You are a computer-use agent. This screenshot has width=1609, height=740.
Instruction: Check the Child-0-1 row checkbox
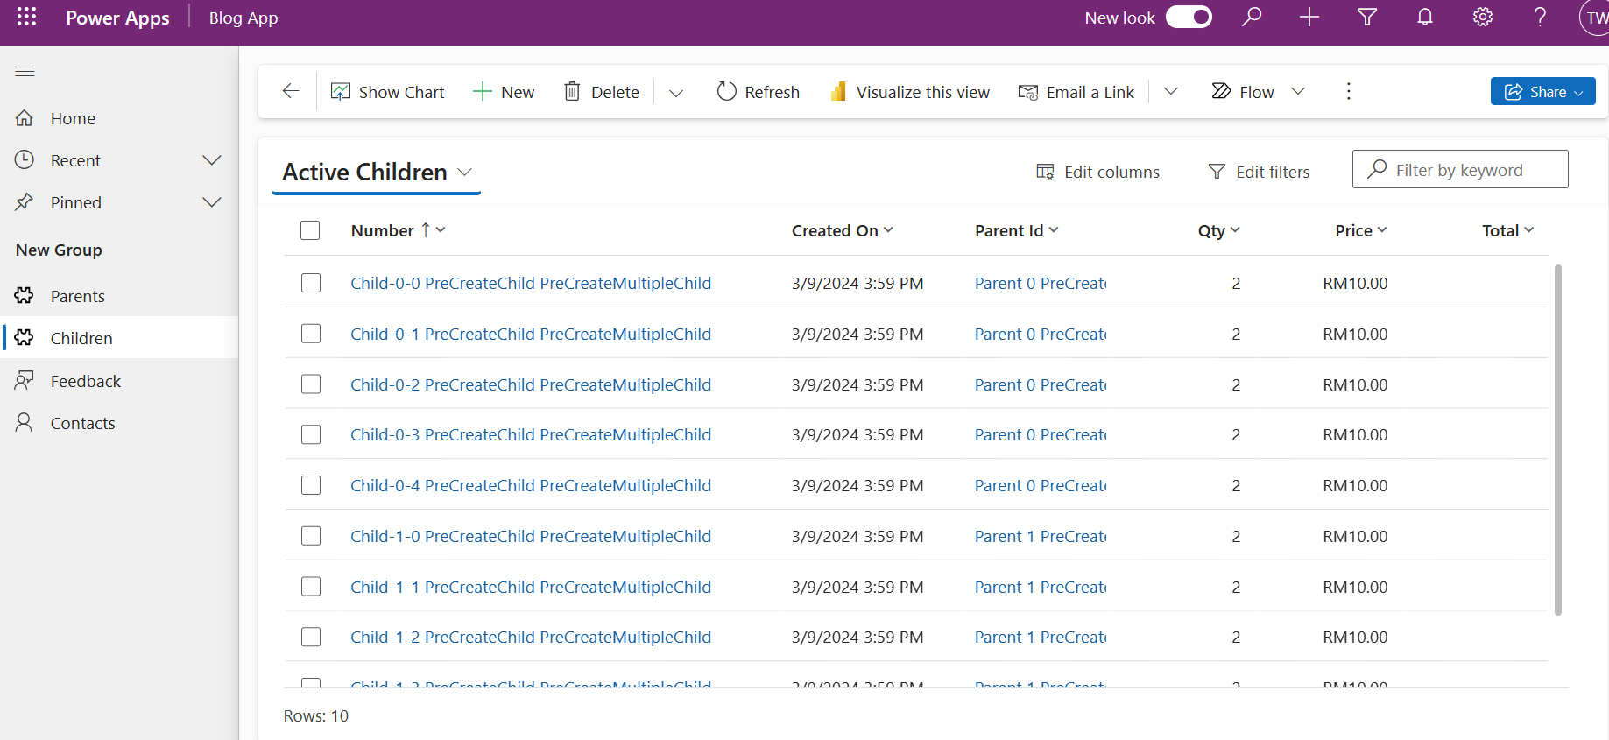coord(311,334)
